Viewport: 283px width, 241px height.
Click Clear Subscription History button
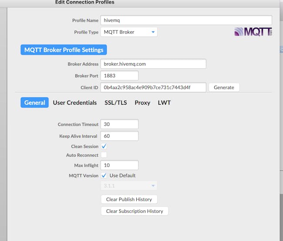[x=135, y=211]
